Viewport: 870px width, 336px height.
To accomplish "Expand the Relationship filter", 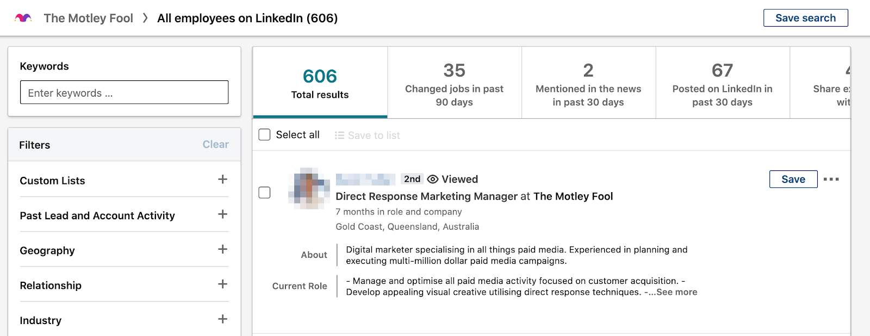I will (x=222, y=284).
